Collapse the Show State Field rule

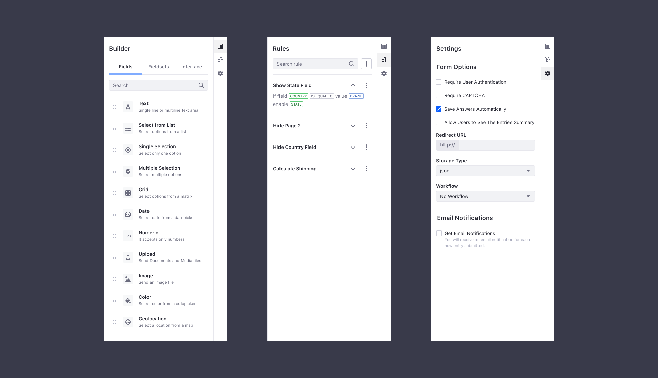(353, 85)
